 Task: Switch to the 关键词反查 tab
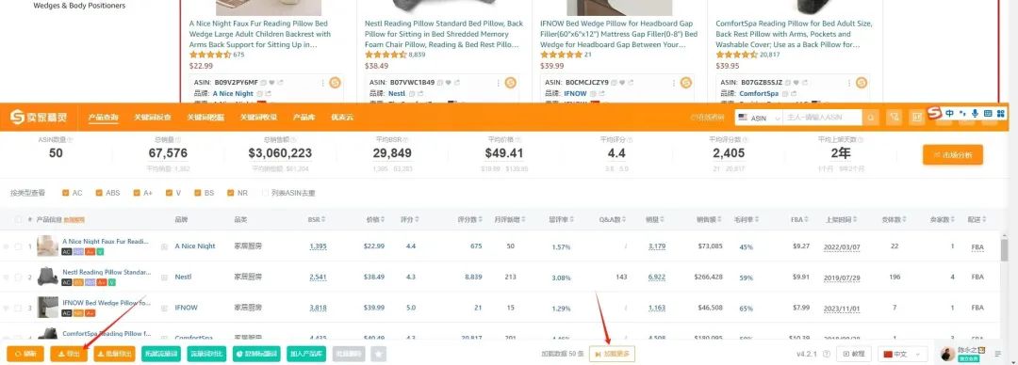153,118
